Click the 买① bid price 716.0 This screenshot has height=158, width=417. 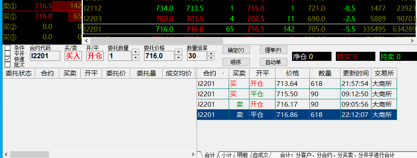point(43,16)
